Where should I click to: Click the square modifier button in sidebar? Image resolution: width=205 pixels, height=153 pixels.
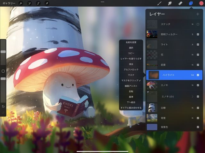pos(3,71)
